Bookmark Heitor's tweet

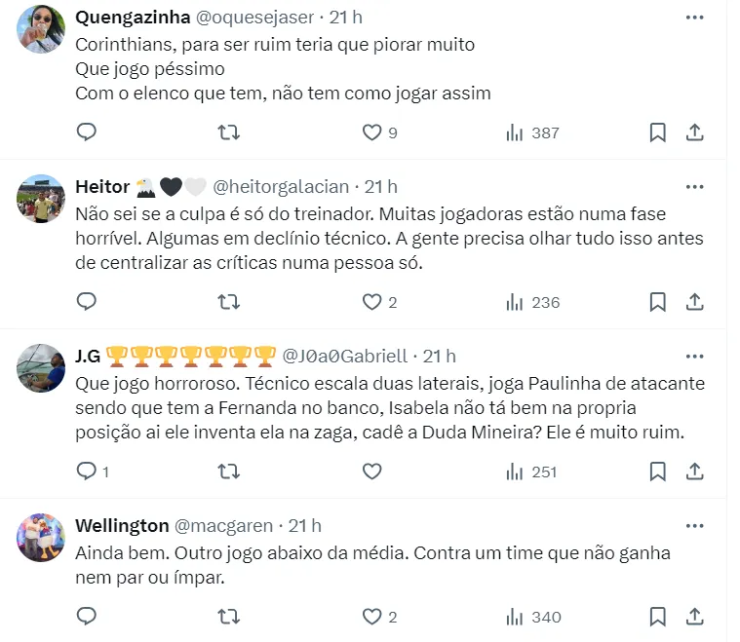[658, 302]
